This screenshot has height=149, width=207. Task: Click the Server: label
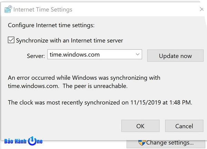[x=36, y=56]
